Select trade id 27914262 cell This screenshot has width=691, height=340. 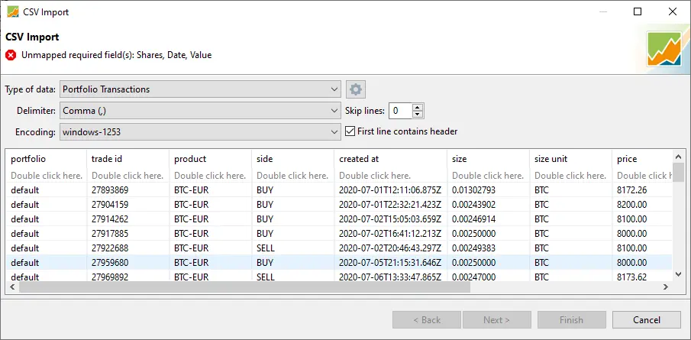(x=110, y=219)
